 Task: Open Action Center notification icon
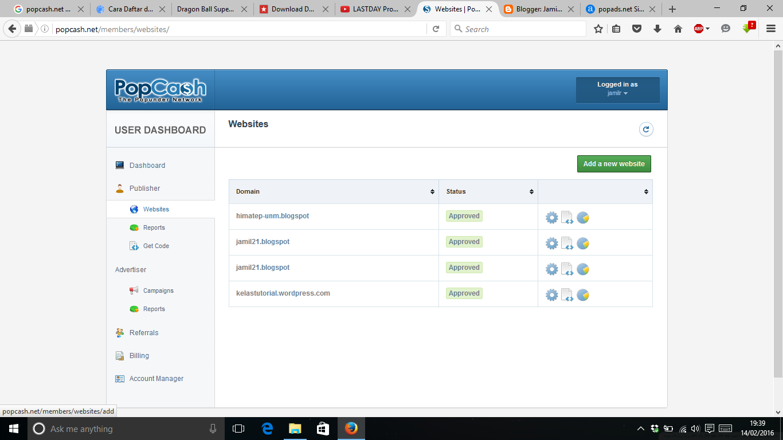(710, 429)
